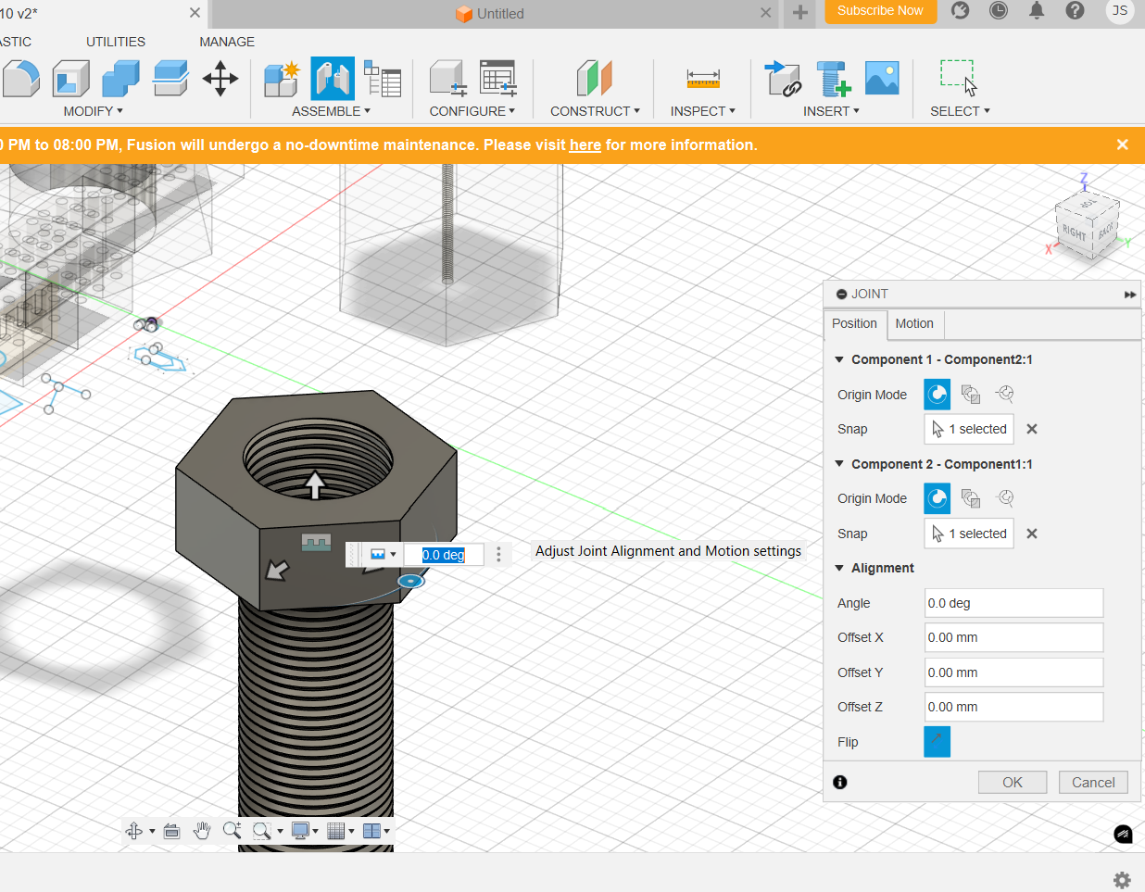The height and width of the screenshot is (892, 1145).
Task: Open the INSERT dropdown menu
Action: [831, 111]
